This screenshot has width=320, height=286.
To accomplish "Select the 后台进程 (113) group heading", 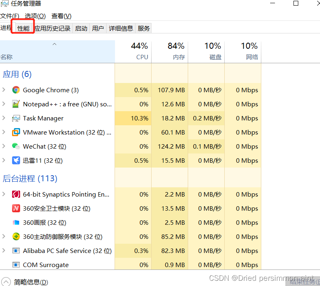I will (x=30, y=178).
